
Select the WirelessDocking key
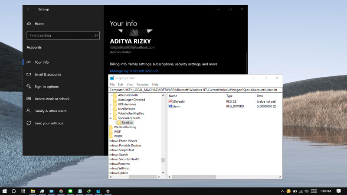(125, 127)
